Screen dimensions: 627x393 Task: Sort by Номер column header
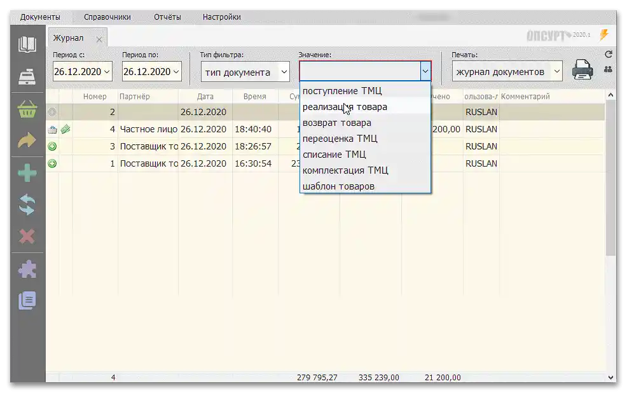[x=95, y=97]
